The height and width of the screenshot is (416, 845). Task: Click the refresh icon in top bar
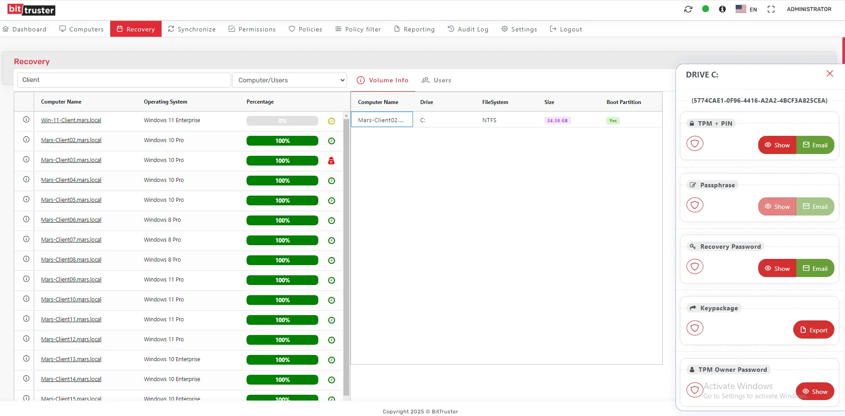click(688, 9)
